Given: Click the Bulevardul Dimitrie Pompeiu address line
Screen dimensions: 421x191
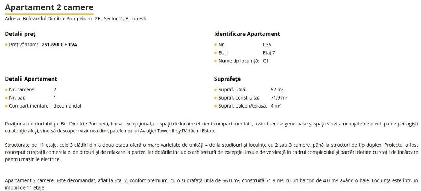Looking at the screenshot, I should click(x=75, y=19).
